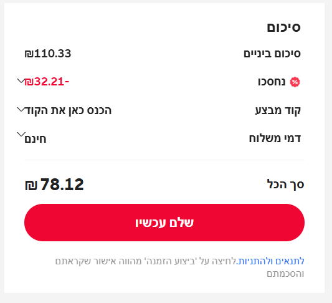This screenshot has width=332, height=303.
Task: Click the red 'שלם עכשיו' pay now button
Action: 164,223
